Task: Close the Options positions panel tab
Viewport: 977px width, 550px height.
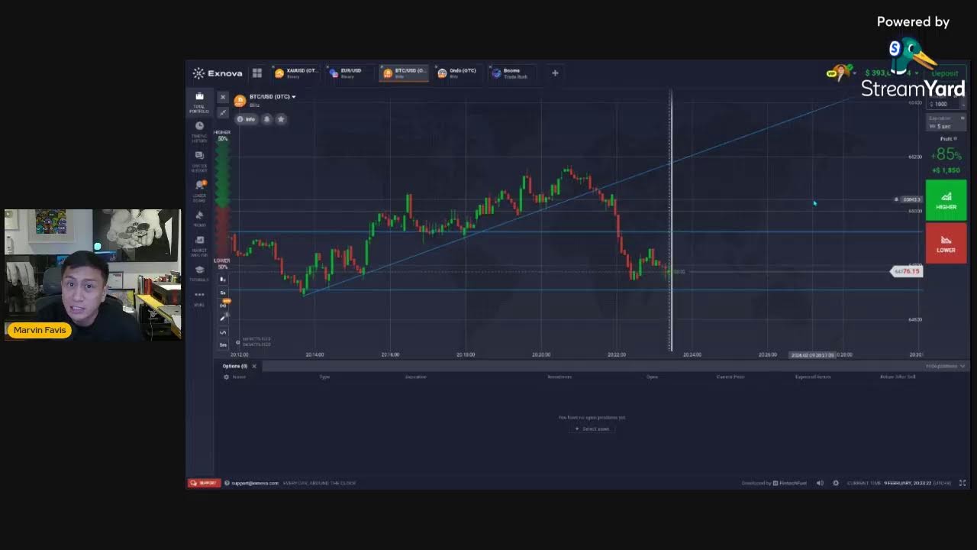Action: [x=254, y=366]
